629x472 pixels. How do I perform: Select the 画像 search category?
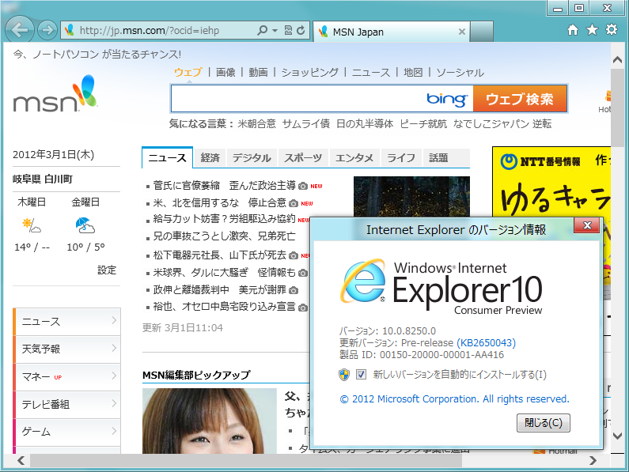tap(225, 72)
